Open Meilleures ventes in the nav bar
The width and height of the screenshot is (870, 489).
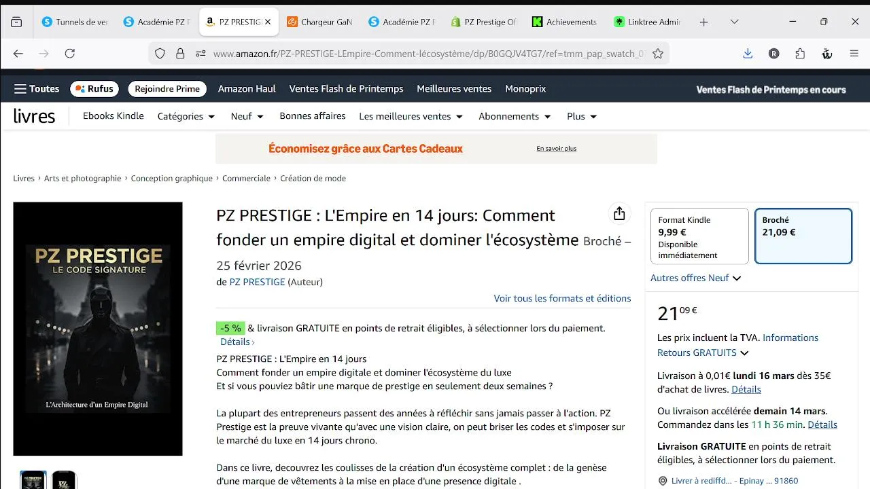click(x=454, y=89)
